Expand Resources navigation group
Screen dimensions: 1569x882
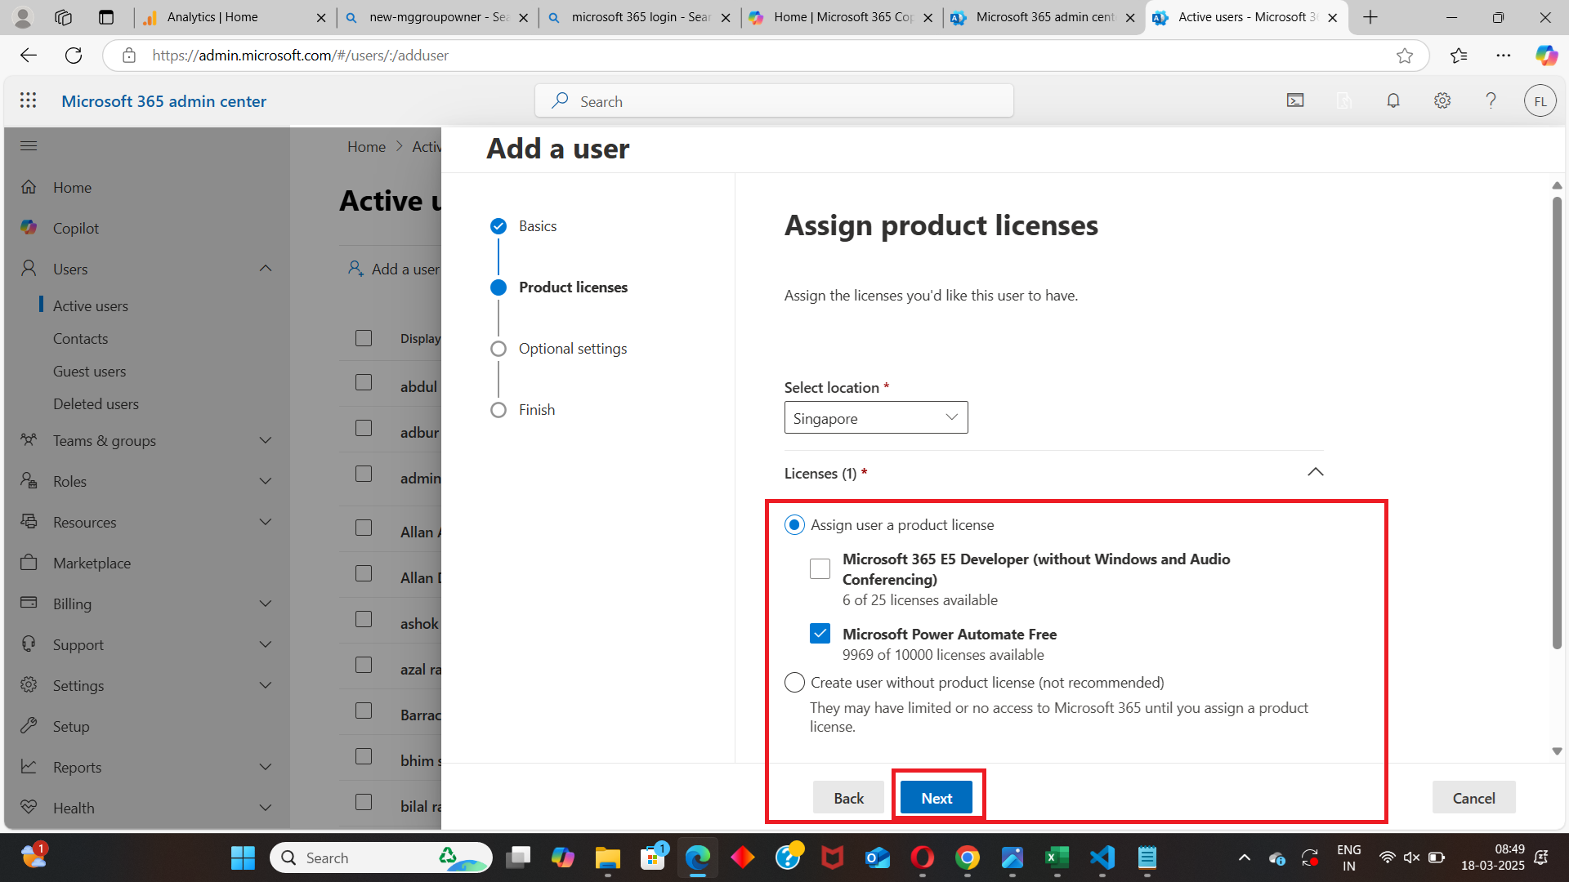point(266,522)
